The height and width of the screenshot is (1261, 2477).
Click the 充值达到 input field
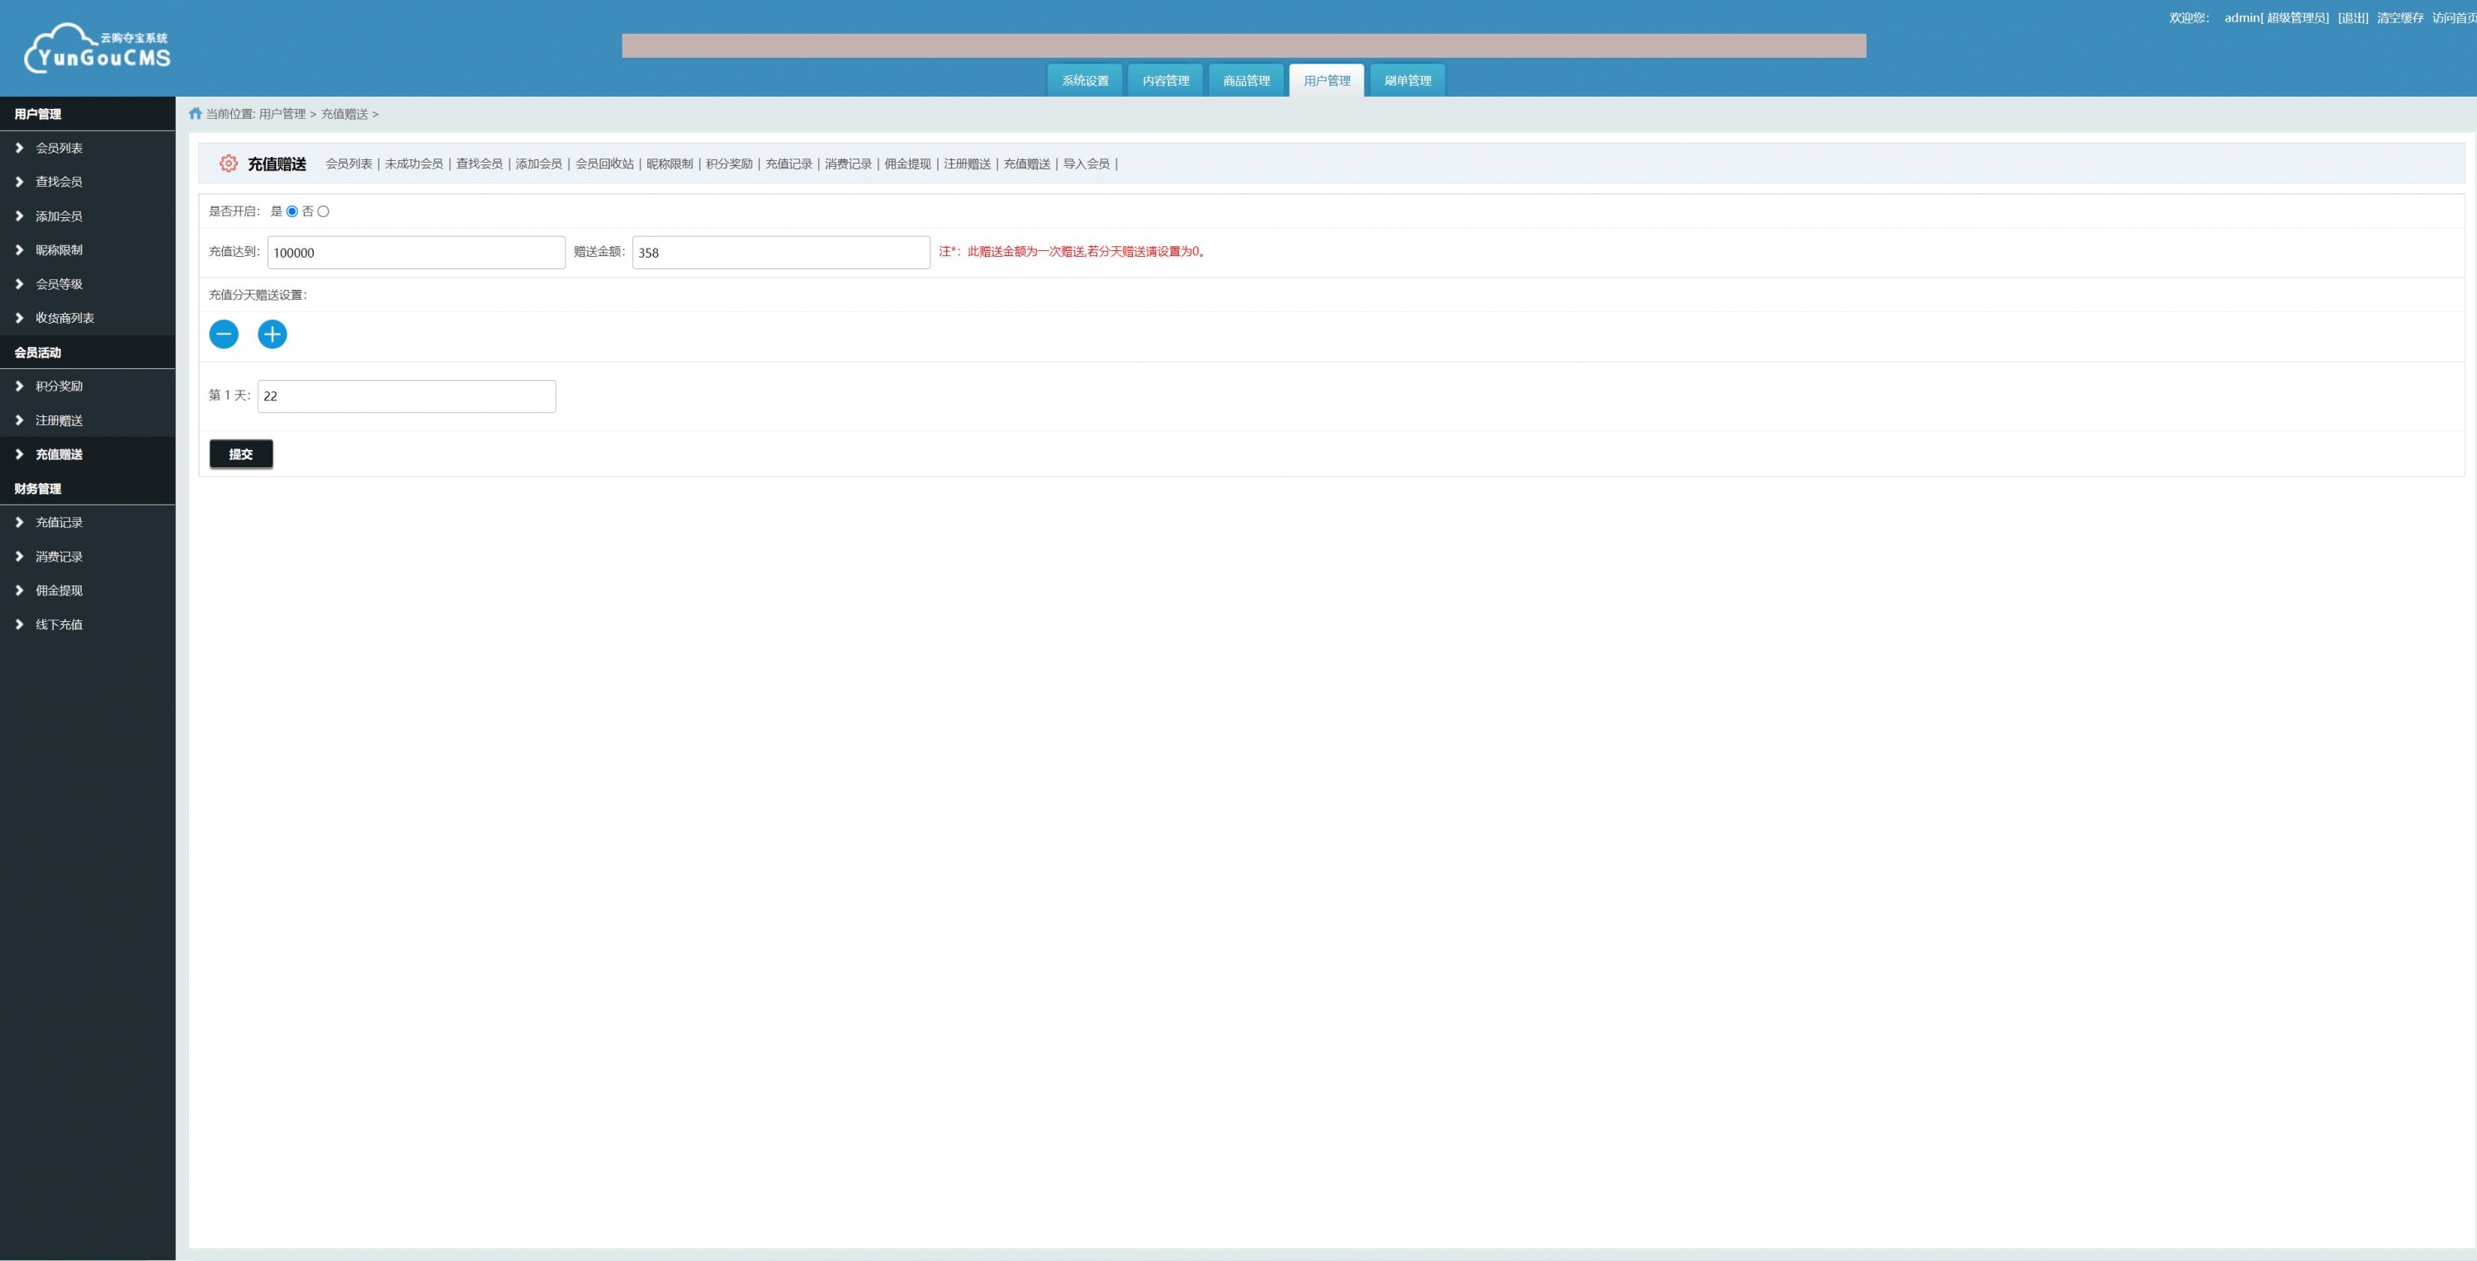pyautogui.click(x=415, y=253)
